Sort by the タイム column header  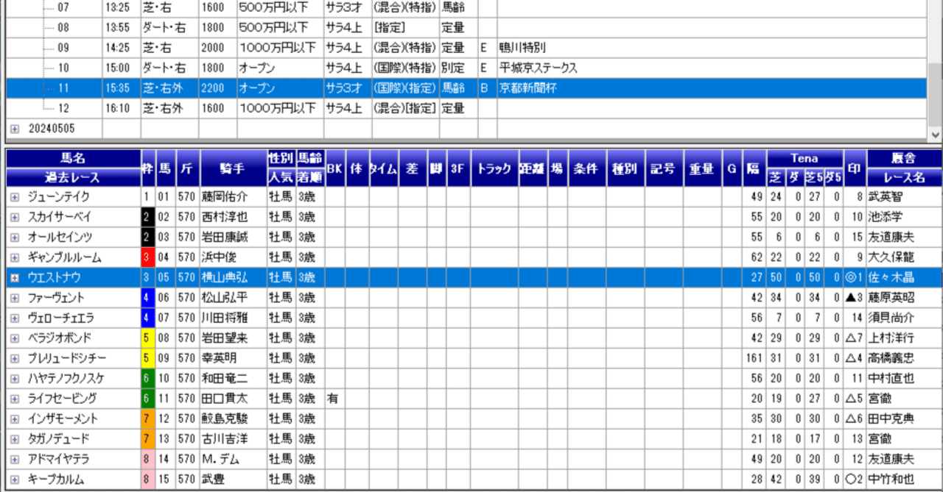pos(384,168)
